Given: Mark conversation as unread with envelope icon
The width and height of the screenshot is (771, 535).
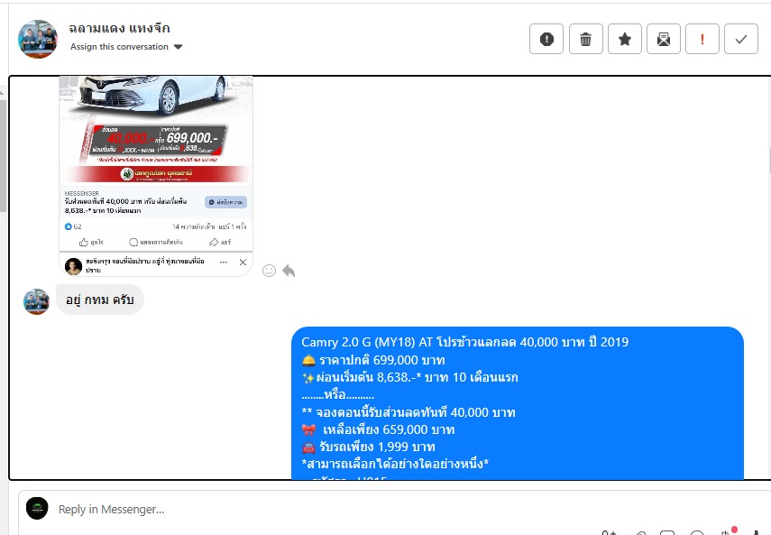Looking at the screenshot, I should coord(664,39).
